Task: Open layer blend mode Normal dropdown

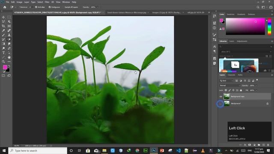Action: point(230,86)
